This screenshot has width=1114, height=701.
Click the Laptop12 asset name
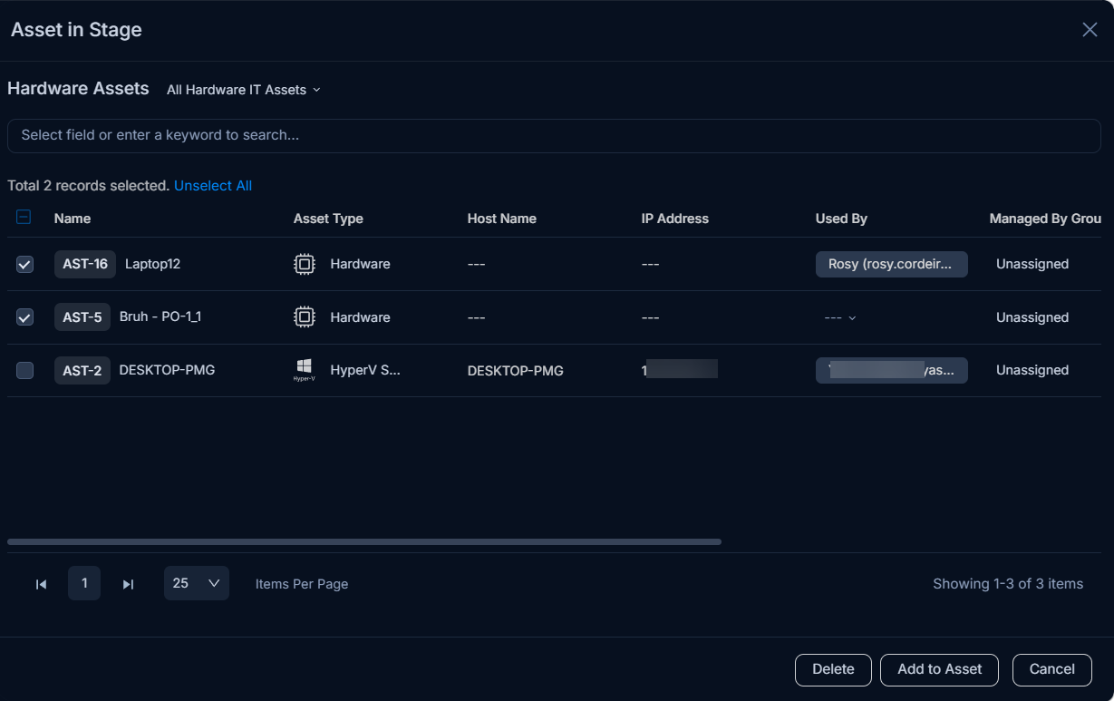(x=153, y=264)
